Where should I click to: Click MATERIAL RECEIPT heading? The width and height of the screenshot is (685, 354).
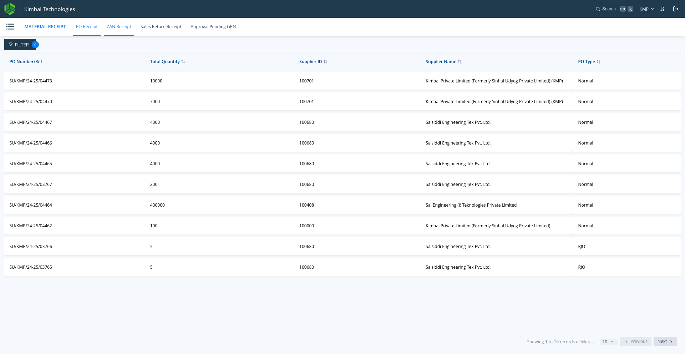pos(45,27)
